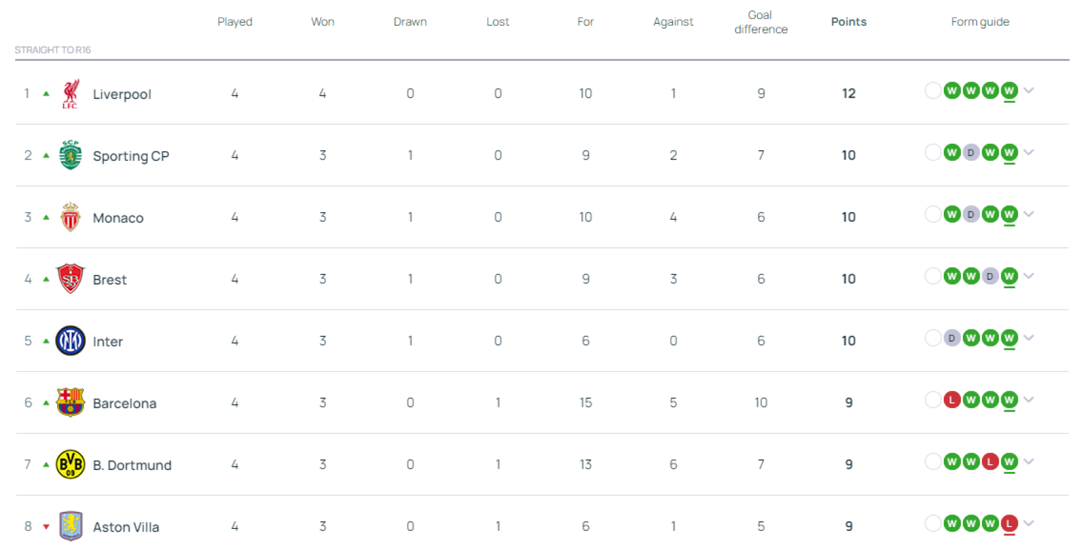
Task: Click the Monaco club crest
Action: [x=70, y=217]
